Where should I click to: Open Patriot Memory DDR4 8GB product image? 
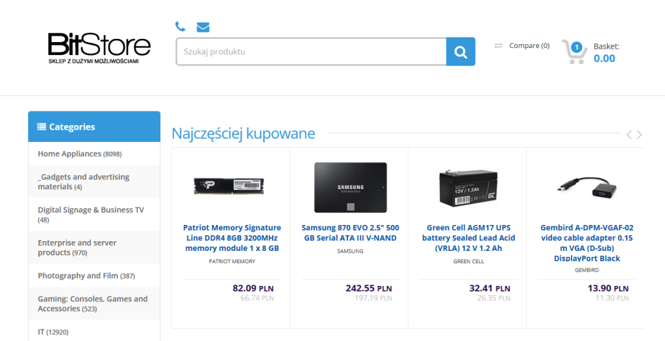tap(229, 186)
